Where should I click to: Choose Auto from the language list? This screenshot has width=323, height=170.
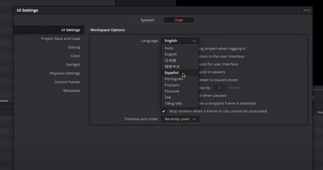pyautogui.click(x=180, y=48)
